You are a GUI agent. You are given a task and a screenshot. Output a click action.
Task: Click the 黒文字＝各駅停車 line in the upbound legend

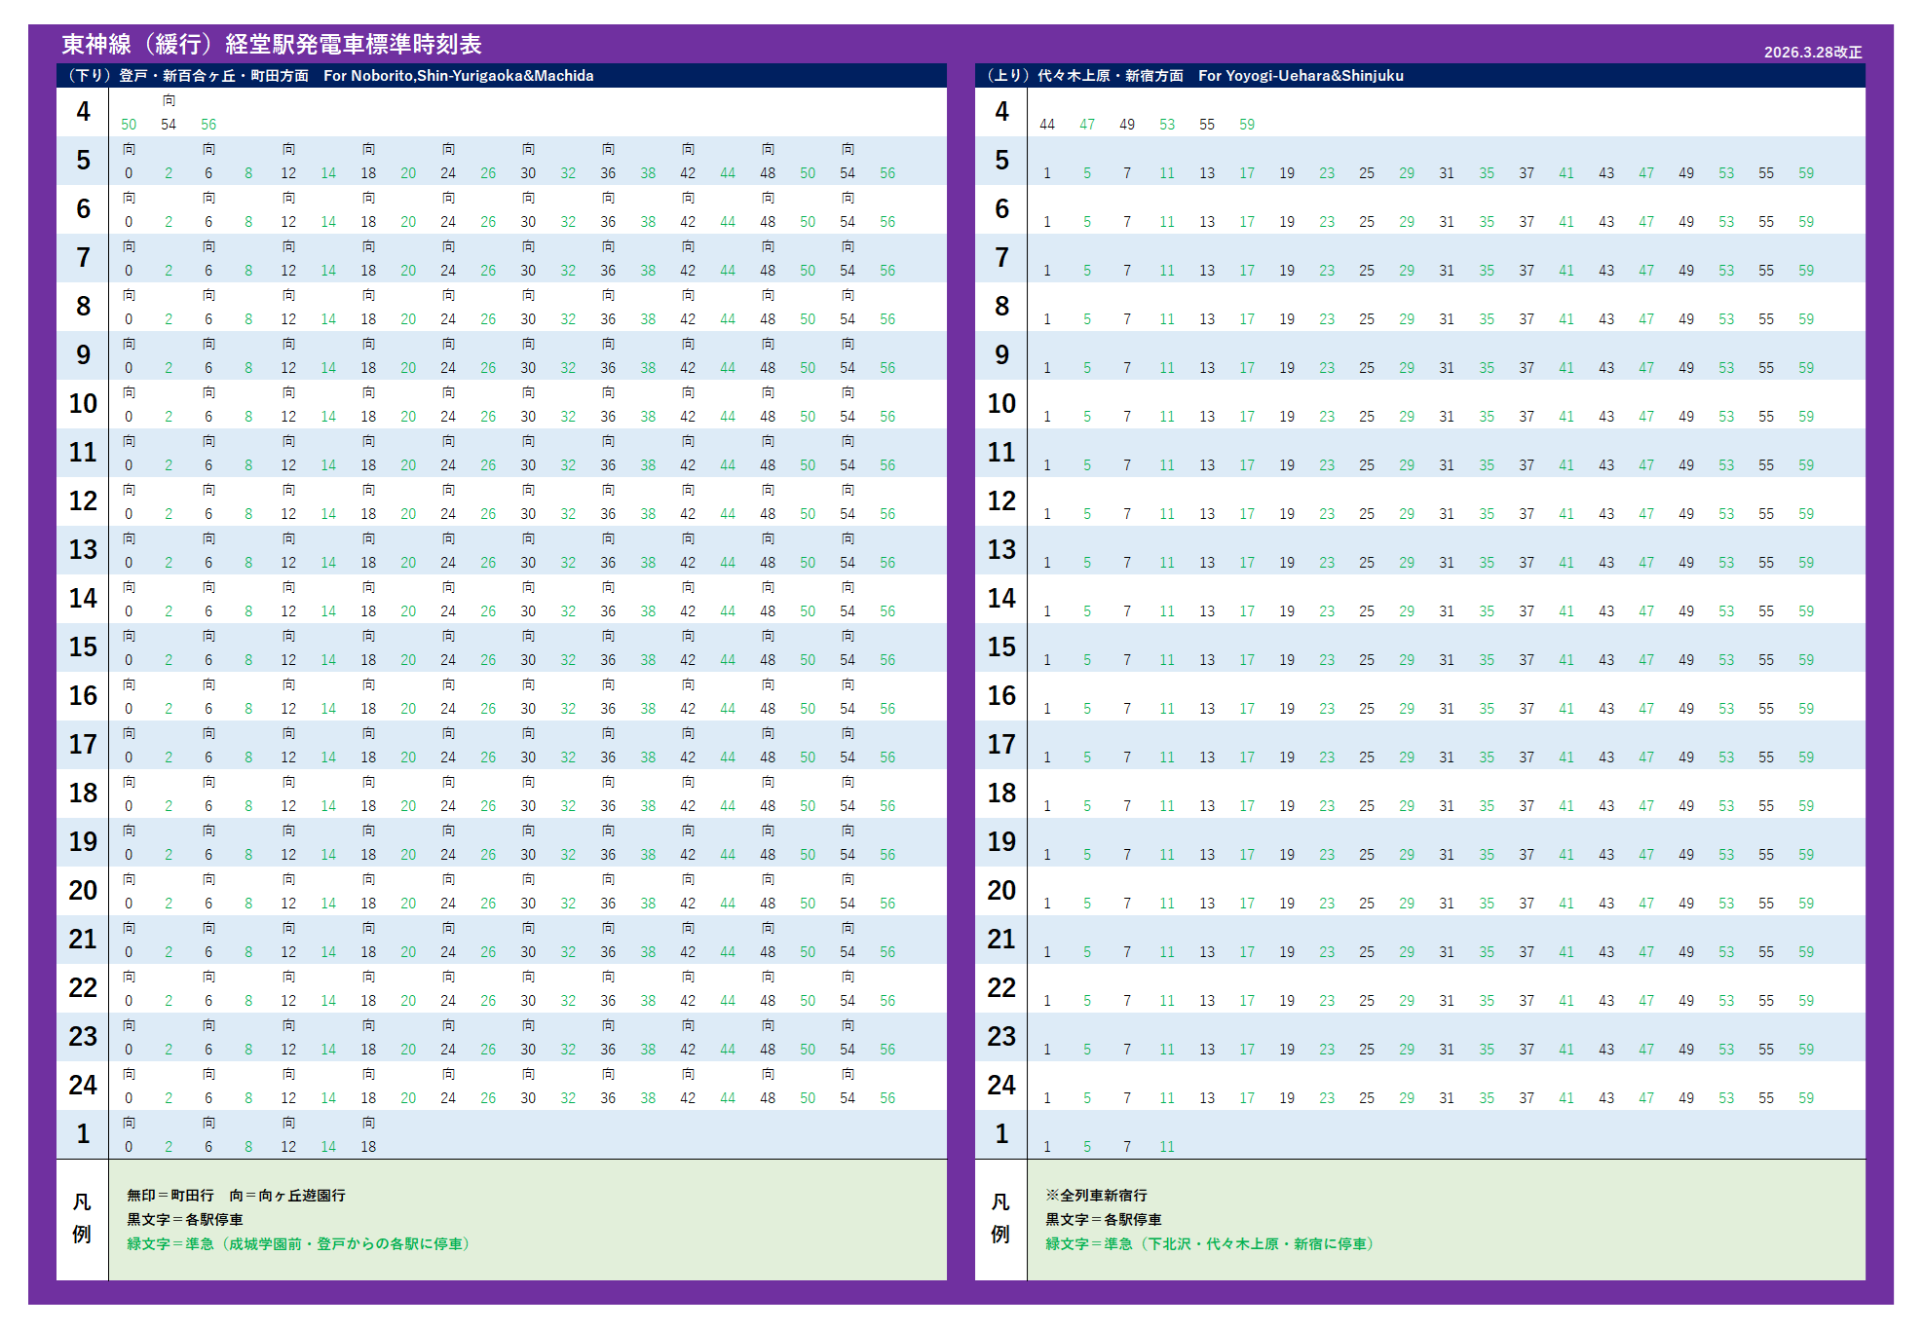pos(1103,1220)
